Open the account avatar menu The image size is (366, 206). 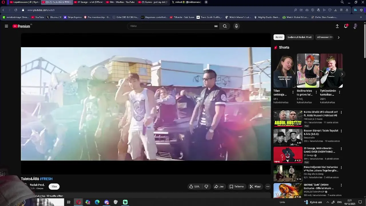click(x=355, y=26)
